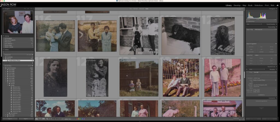
Task: Collapse the Catalog panel
Action: (3, 36)
